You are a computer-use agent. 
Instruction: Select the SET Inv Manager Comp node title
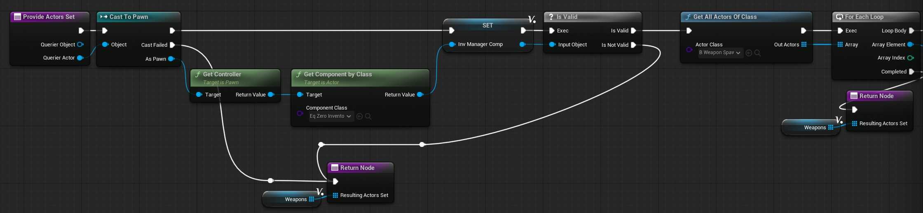[487, 25]
